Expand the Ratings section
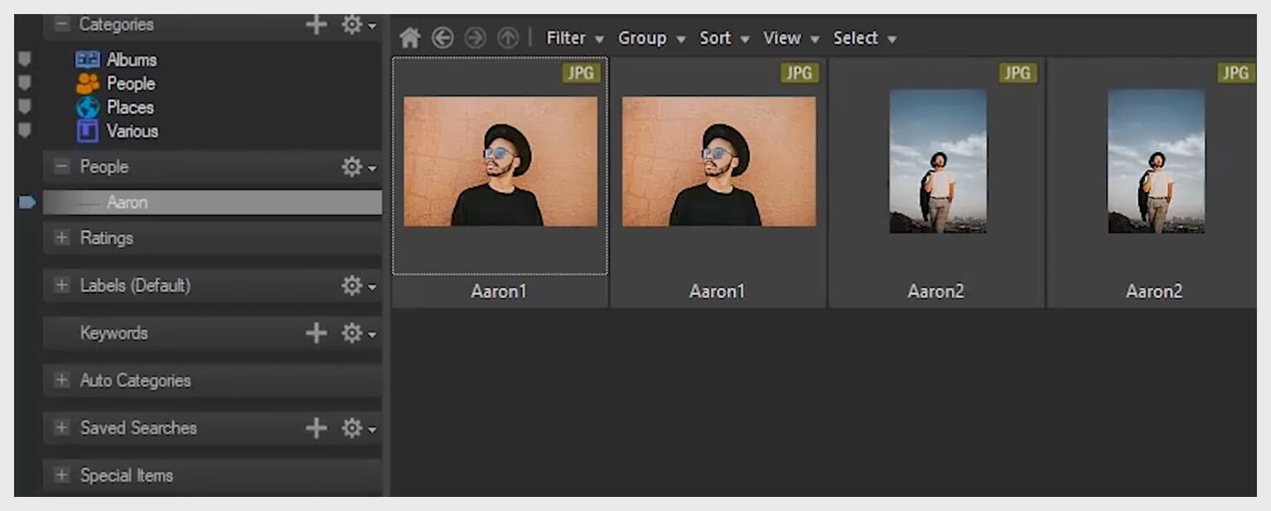Image resolution: width=1271 pixels, height=511 pixels. 61,239
